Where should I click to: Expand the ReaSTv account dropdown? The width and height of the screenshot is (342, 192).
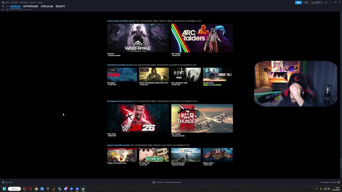(317, 2)
